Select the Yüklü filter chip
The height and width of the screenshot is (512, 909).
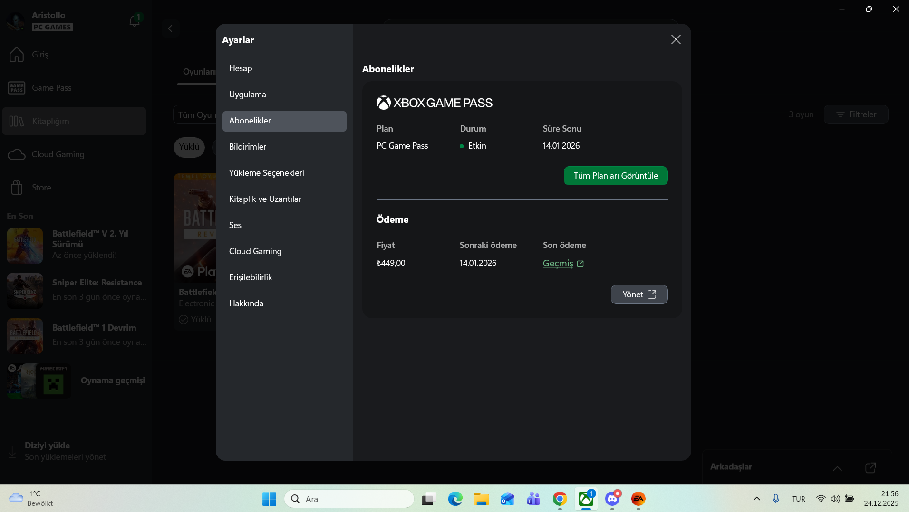(x=189, y=147)
